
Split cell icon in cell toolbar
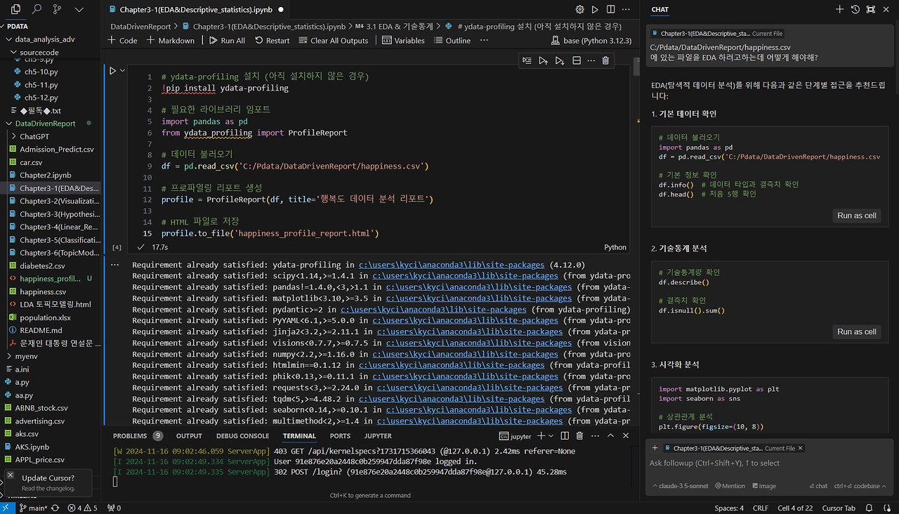(576, 61)
